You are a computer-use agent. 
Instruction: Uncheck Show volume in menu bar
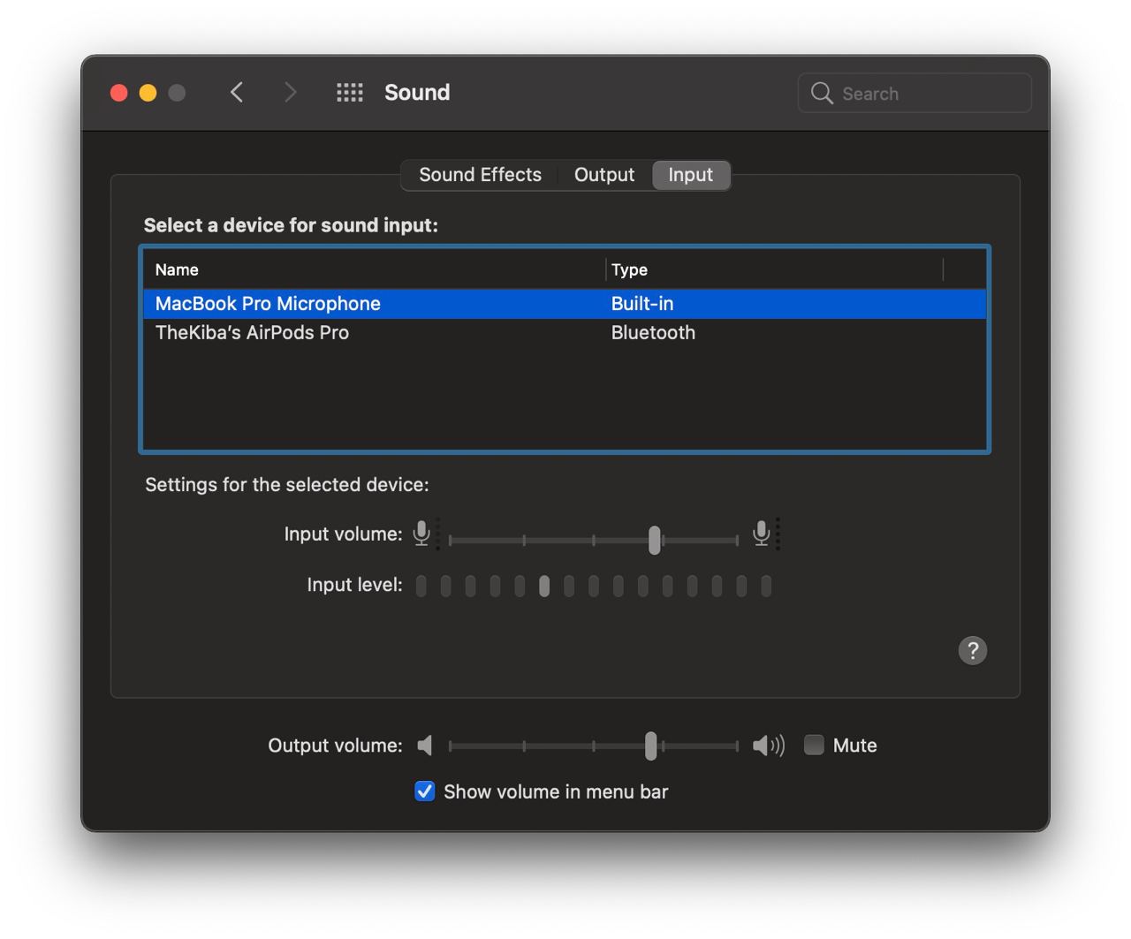pos(425,791)
